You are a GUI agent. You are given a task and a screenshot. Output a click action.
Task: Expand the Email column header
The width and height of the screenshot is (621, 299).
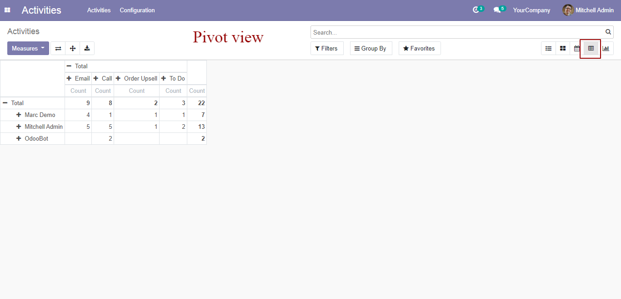[x=78, y=78]
